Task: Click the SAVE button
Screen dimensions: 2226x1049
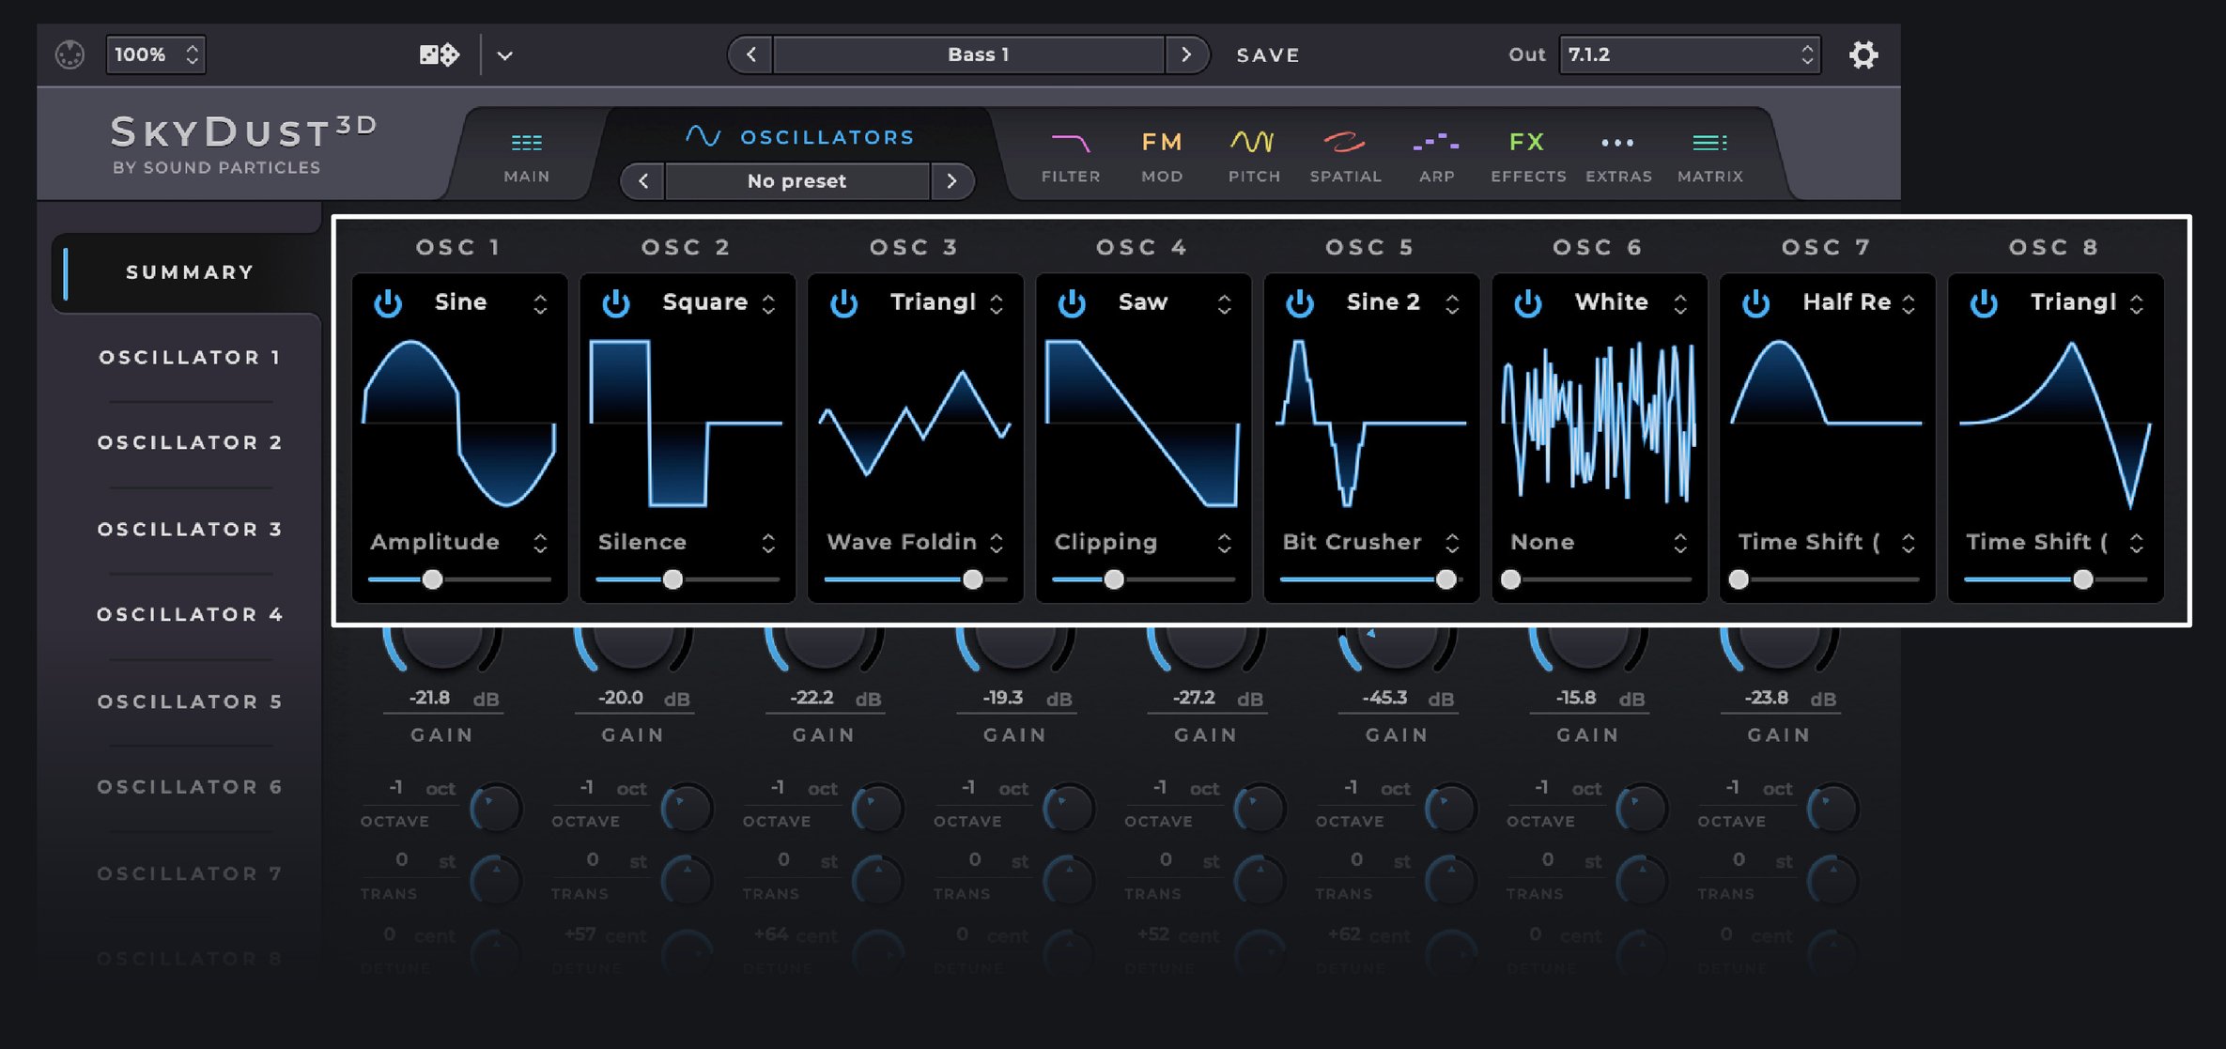Action: coord(1267,54)
